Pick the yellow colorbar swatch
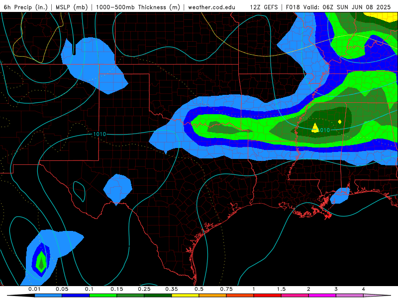The width and height of the screenshot is (398, 298). coord(185,296)
